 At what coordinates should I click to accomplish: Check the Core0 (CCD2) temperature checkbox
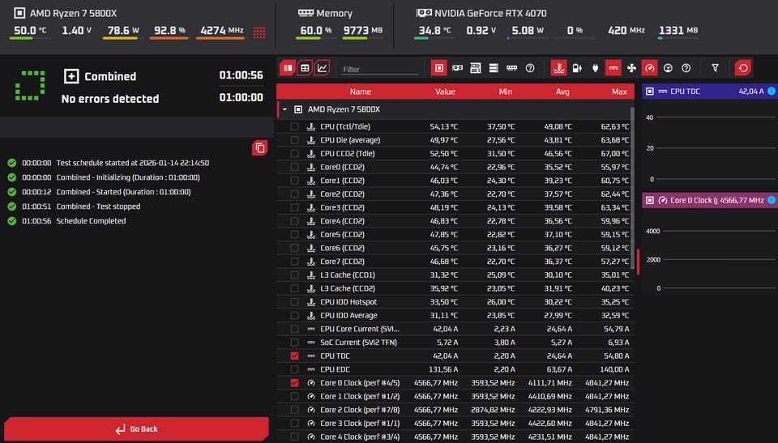point(294,167)
